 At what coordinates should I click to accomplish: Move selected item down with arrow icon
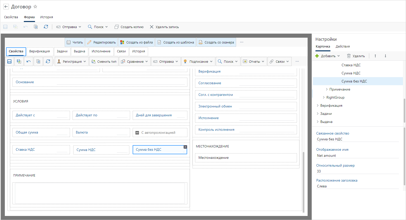(385, 56)
